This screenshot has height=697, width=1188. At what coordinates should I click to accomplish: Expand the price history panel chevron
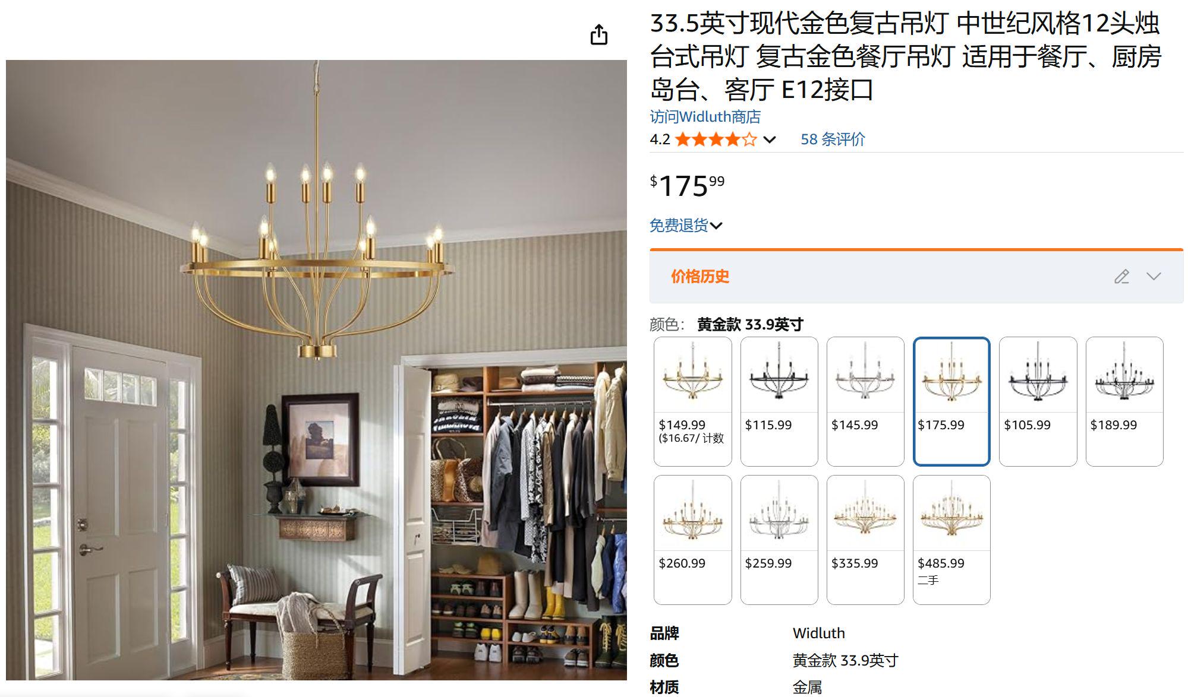(x=1154, y=277)
